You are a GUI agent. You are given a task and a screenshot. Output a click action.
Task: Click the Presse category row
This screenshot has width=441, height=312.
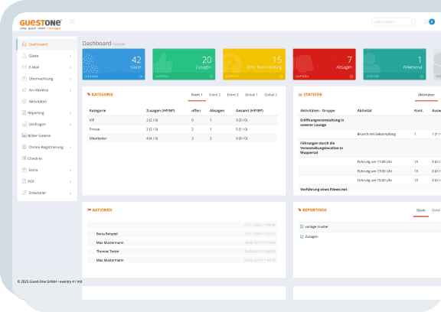click(x=182, y=129)
